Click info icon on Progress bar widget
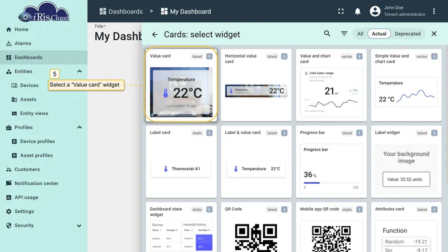448x252 pixels. [360, 133]
